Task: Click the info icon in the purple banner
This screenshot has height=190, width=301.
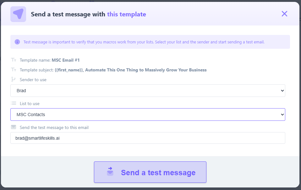Action: [17, 42]
